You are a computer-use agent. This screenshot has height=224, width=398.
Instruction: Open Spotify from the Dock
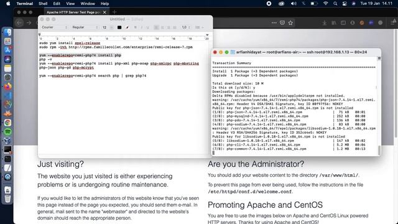tap(7, 132)
